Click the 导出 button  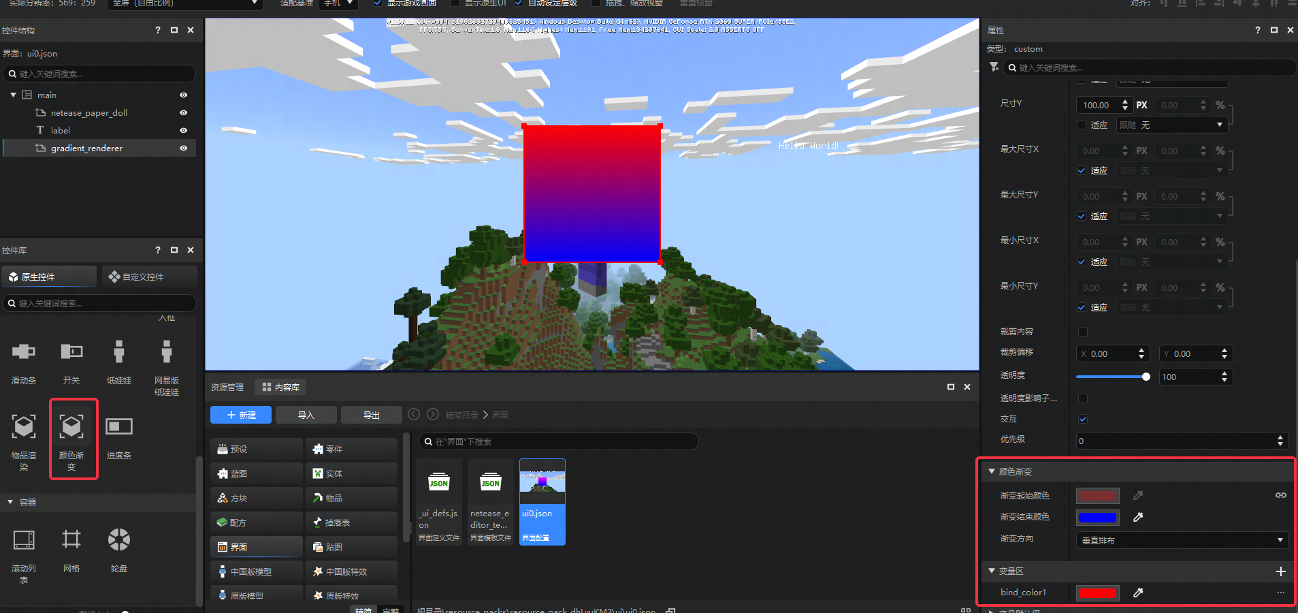point(372,415)
